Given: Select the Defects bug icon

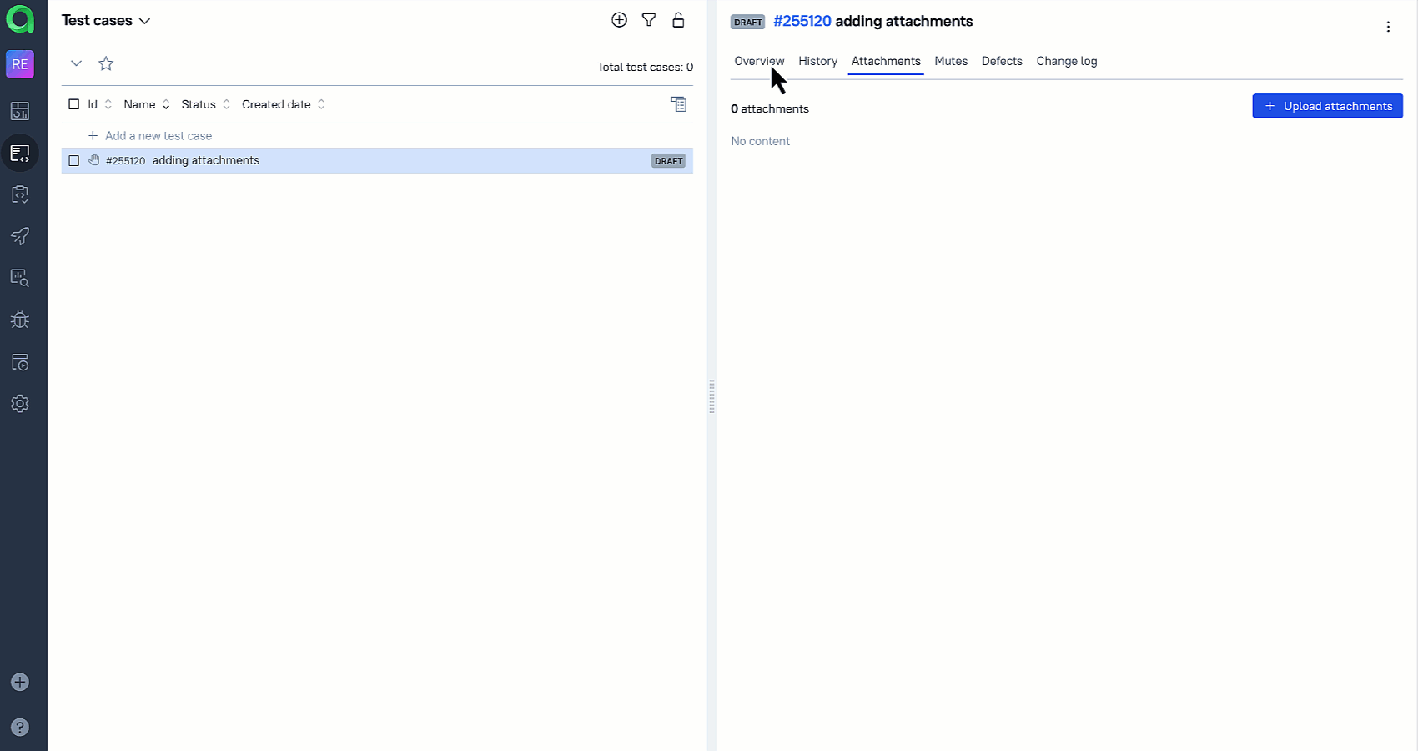Looking at the screenshot, I should tap(20, 320).
